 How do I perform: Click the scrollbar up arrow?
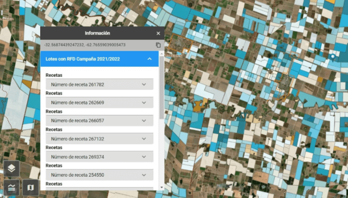click(161, 53)
